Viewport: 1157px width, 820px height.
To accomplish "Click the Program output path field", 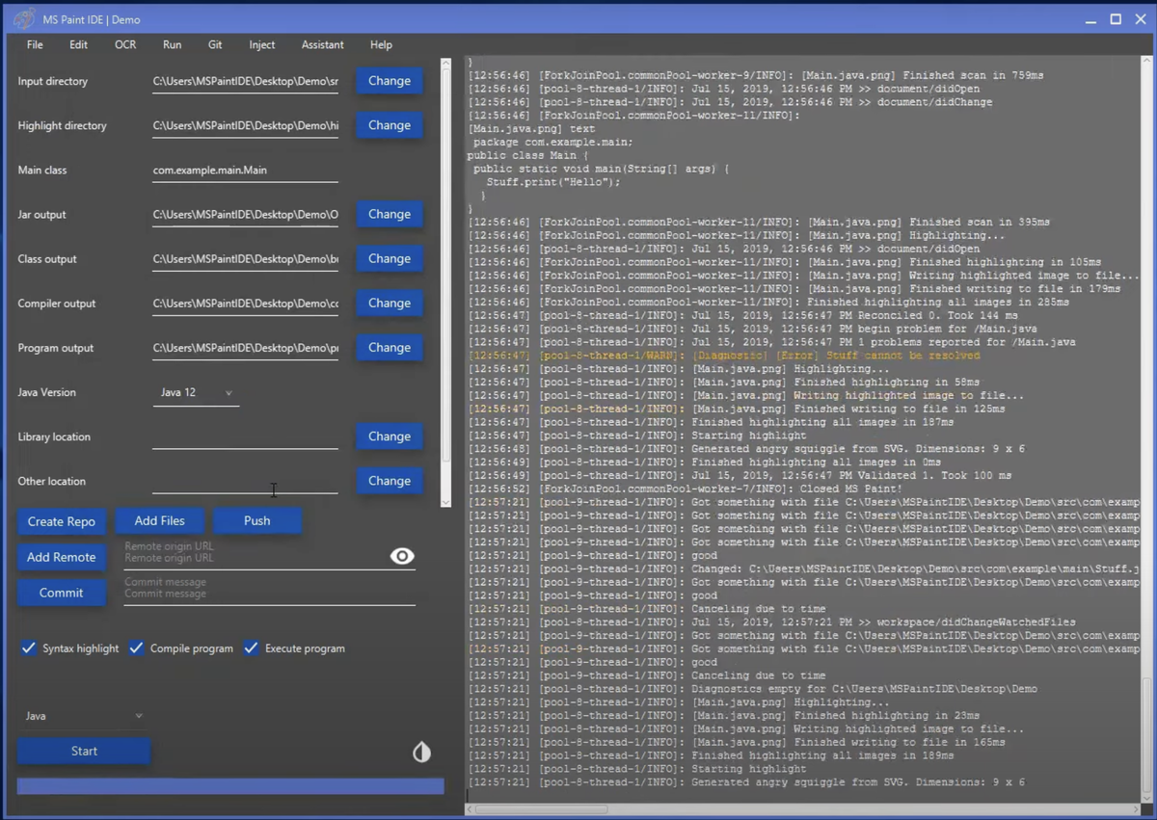I will pyautogui.click(x=245, y=347).
